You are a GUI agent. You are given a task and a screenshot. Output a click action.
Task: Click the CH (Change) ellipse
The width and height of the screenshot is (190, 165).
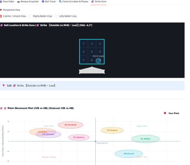tap(48, 134)
